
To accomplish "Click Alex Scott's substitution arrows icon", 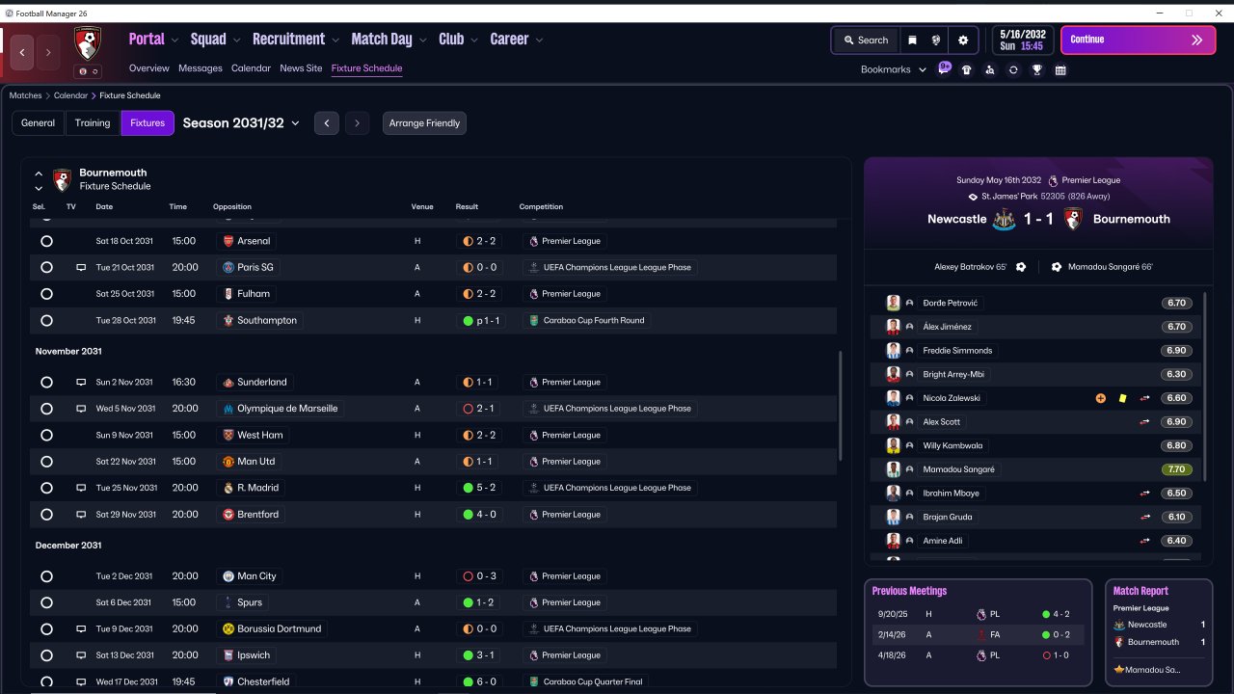I will click(x=1145, y=422).
